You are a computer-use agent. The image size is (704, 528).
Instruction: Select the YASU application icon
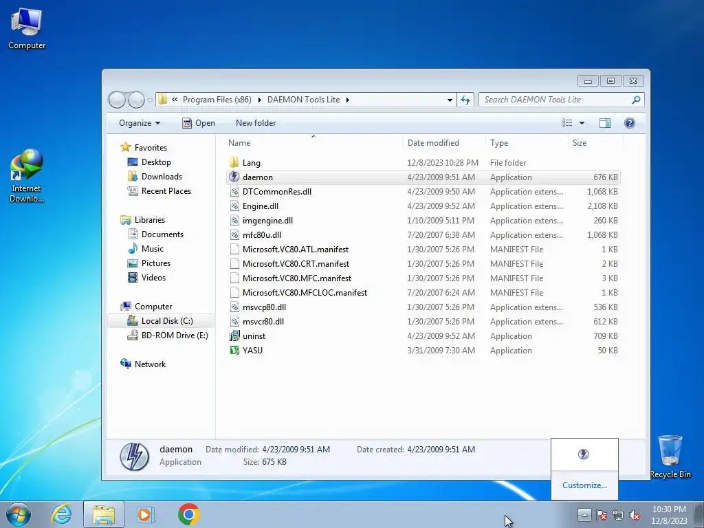234,350
